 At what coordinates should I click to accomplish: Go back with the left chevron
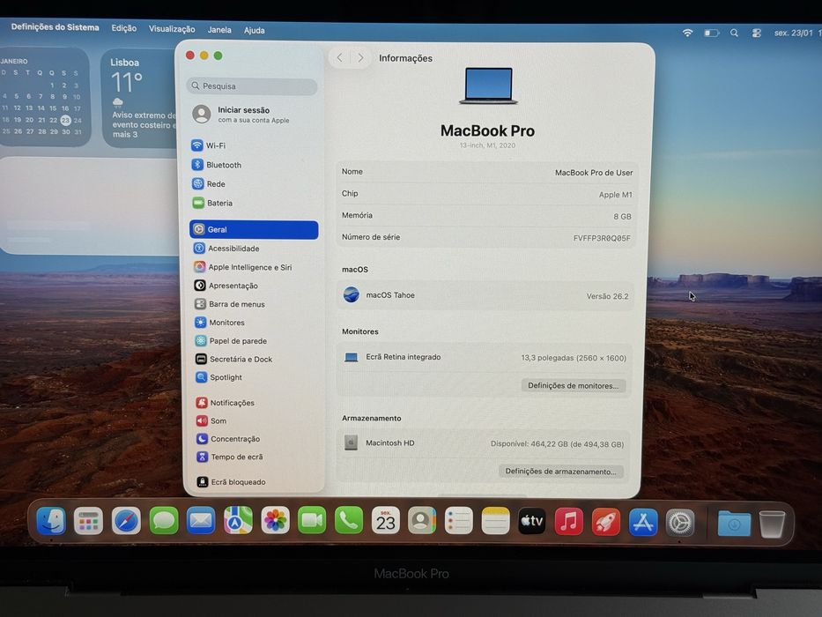click(x=340, y=57)
